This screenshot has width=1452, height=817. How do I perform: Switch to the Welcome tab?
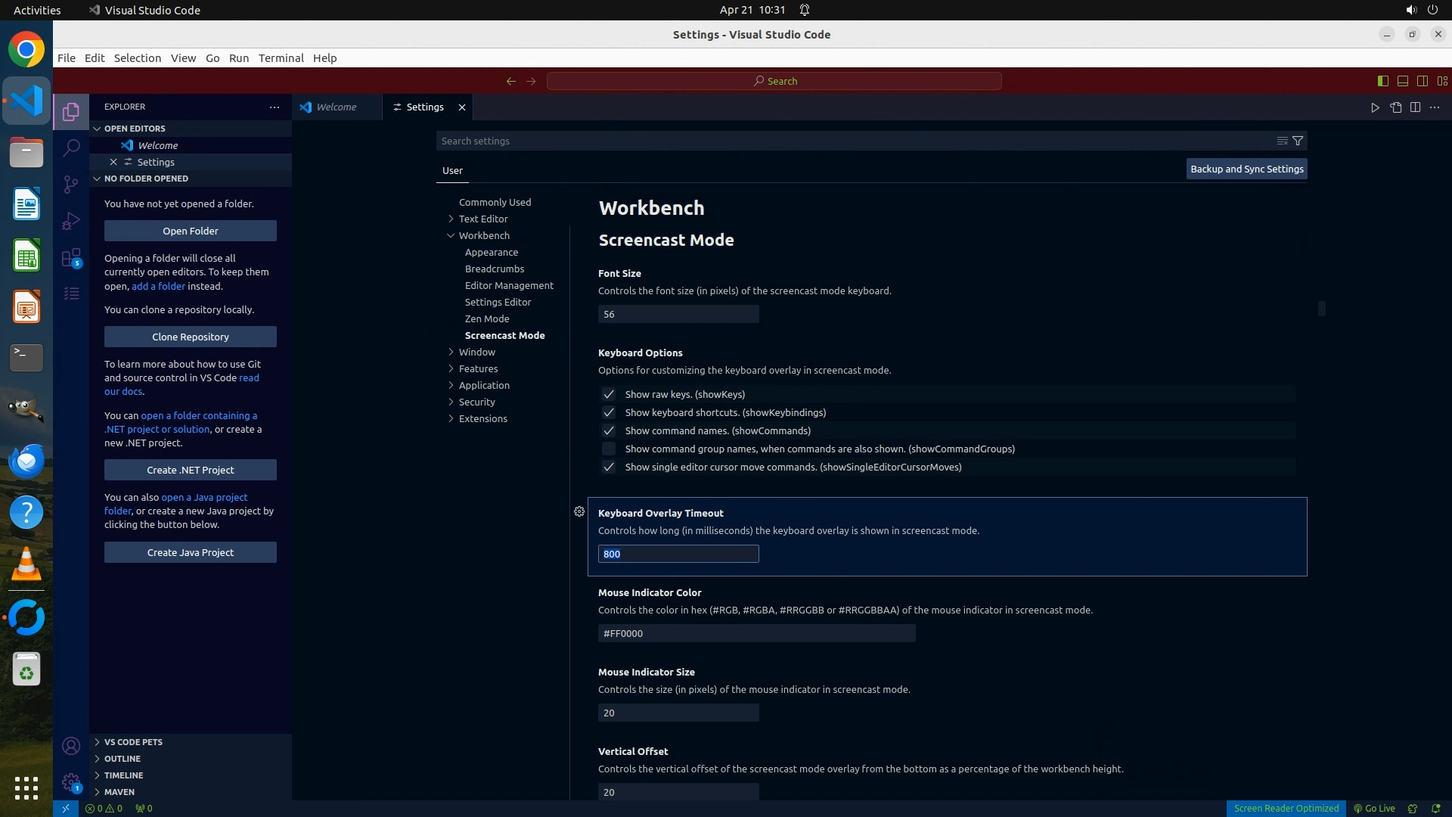tap(336, 107)
